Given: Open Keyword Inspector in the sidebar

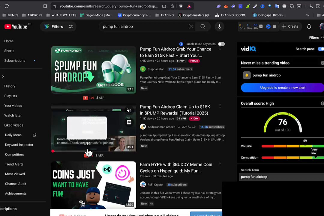Looking at the screenshot, I should [x=19, y=145].
